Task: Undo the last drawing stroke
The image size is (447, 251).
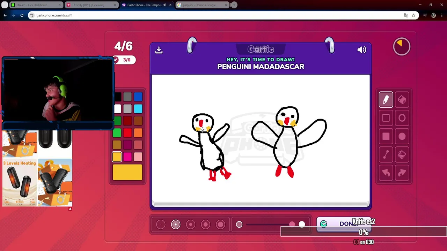Action: tap(386, 173)
